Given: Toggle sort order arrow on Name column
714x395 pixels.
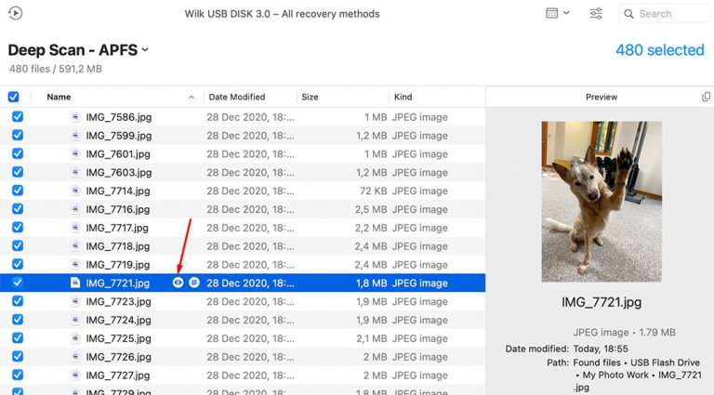Looking at the screenshot, I should tap(192, 97).
